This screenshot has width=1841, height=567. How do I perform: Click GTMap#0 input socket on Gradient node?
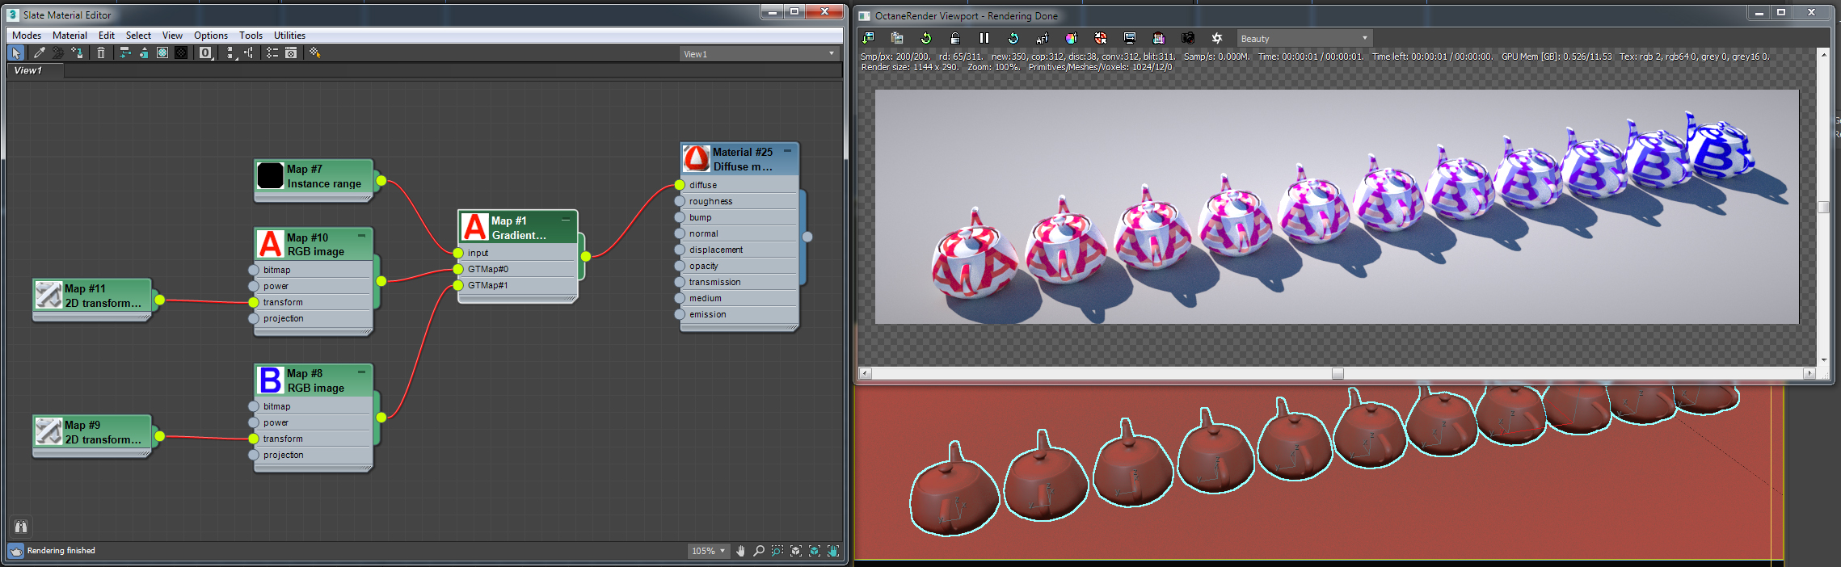pyautogui.click(x=458, y=269)
